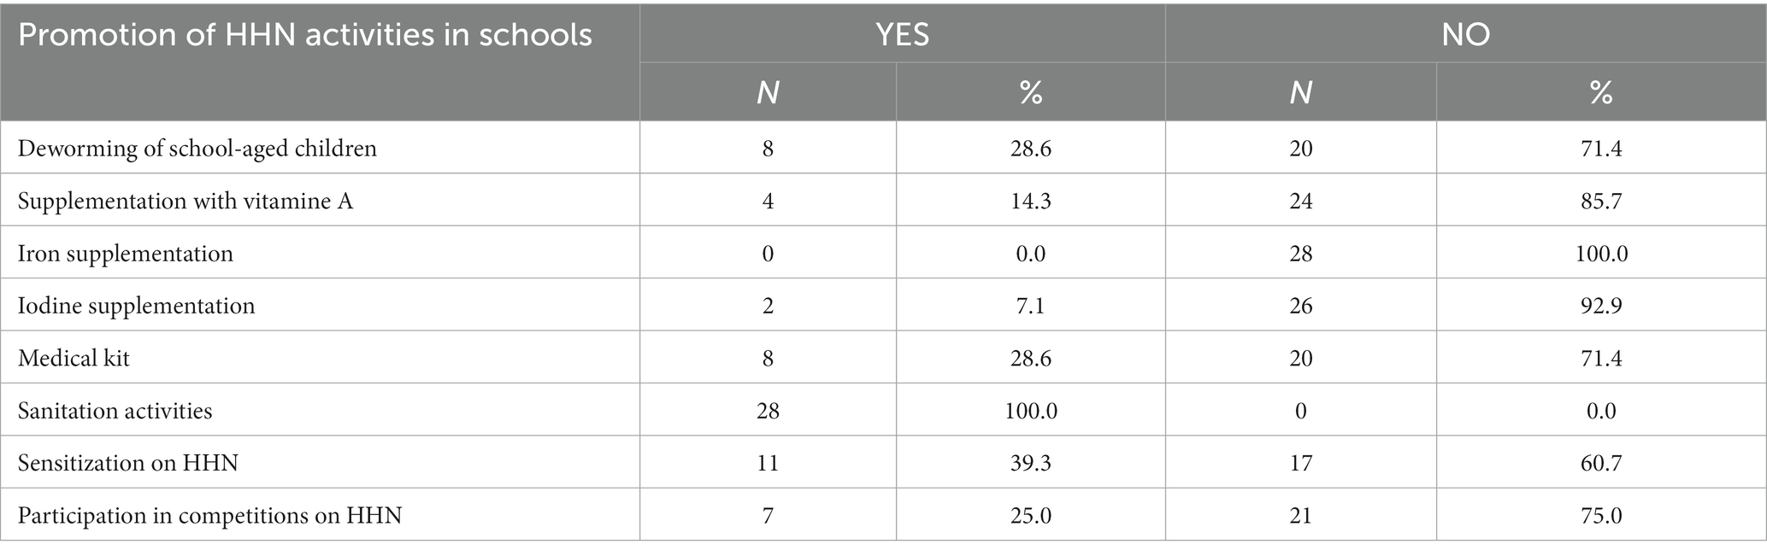The width and height of the screenshot is (1767, 556).
Task: Select the YES column header
Action: (902, 34)
